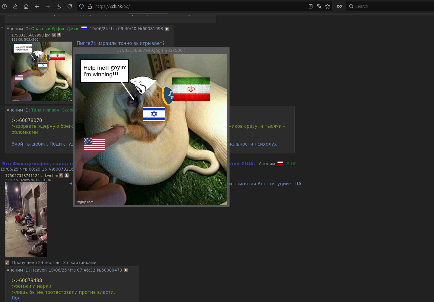
Task: Open the bookmarks tray icon
Action: pyautogui.click(x=15, y=6)
